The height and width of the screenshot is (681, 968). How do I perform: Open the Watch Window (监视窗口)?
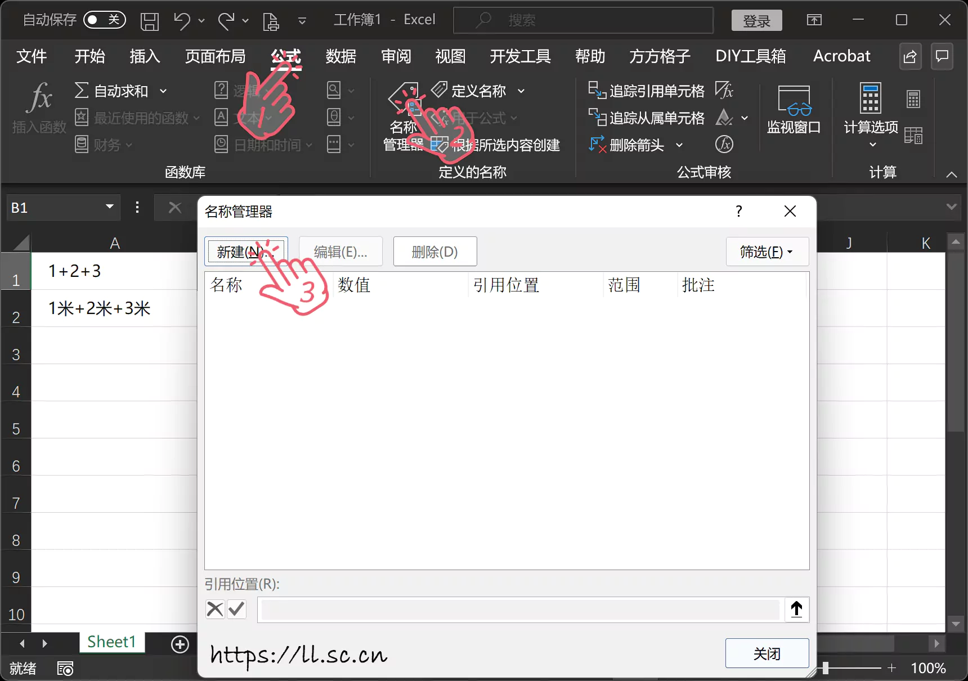[x=794, y=110]
